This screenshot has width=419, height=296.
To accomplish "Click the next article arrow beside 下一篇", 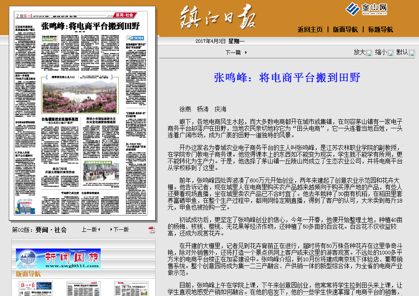I will click(246, 52).
